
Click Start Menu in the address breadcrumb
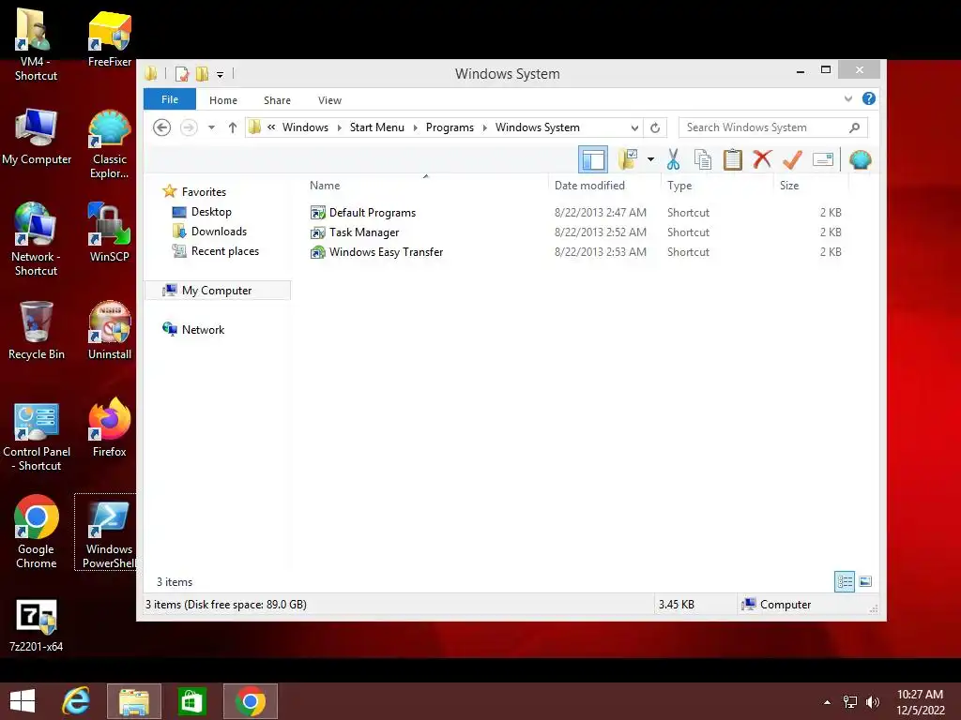tap(377, 127)
